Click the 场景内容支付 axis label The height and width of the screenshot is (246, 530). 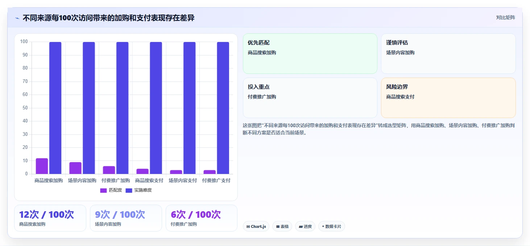pos(183,180)
